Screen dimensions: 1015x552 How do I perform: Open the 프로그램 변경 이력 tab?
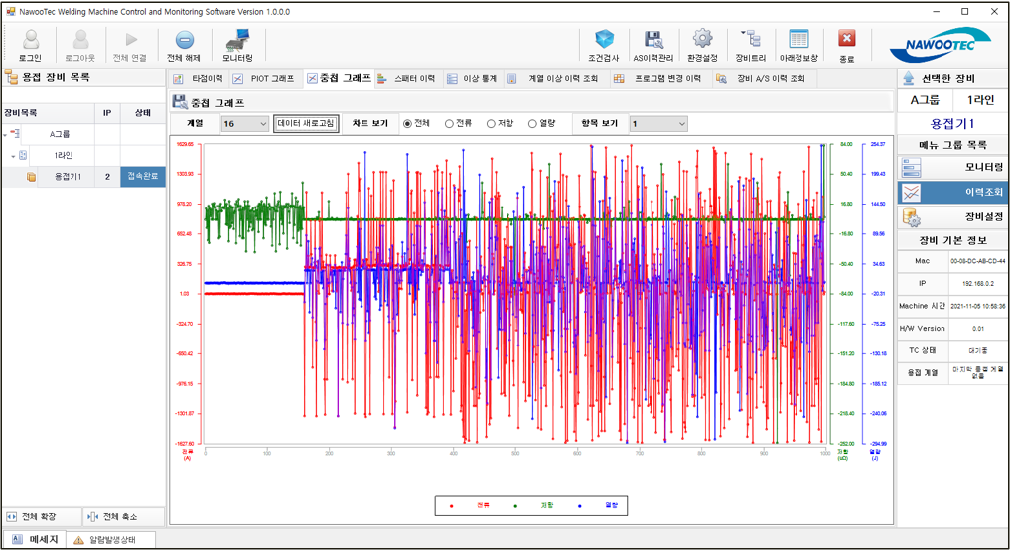click(x=658, y=79)
